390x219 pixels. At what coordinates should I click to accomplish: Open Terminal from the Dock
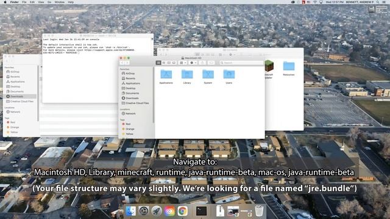click(201, 211)
